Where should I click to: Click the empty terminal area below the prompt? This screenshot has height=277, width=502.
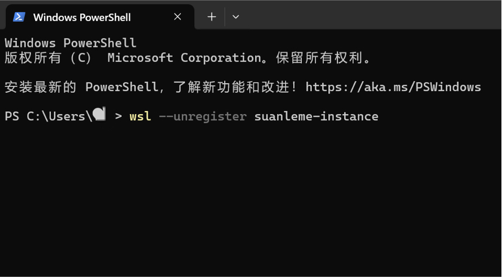[x=251, y=198]
